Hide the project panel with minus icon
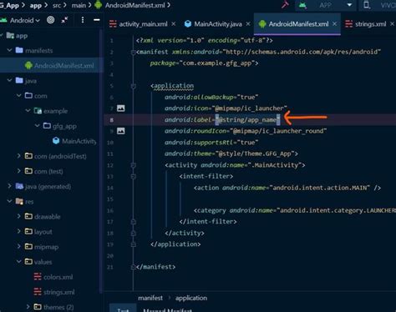The width and height of the screenshot is (396, 312). pos(97,20)
